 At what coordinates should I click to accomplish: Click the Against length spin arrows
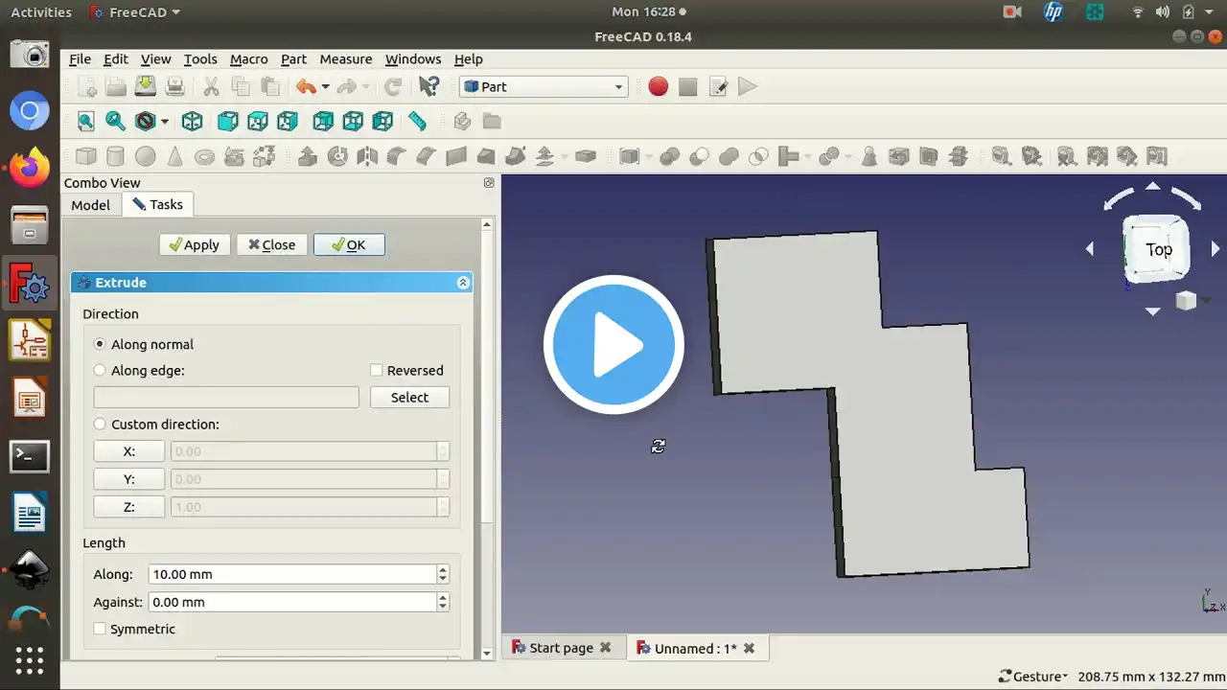(443, 602)
